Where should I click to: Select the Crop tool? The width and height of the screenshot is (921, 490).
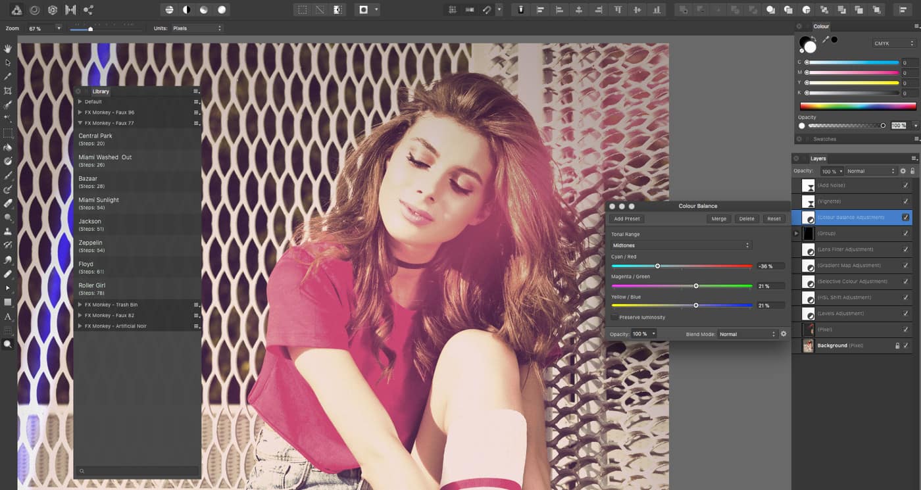click(8, 91)
